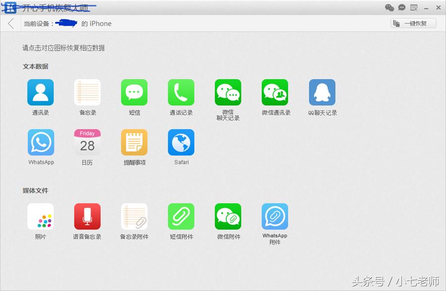446x291 pixels.
Task: Open QQ聊天记录 chat history recovery
Action: click(x=322, y=92)
